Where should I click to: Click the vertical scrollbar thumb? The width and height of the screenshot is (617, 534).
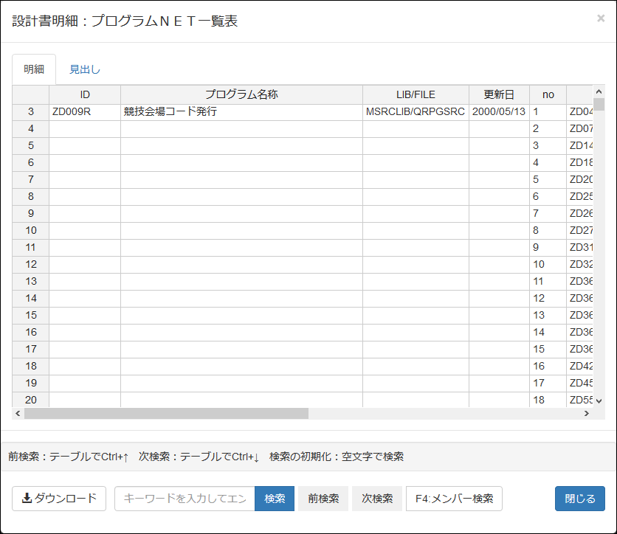pos(599,105)
